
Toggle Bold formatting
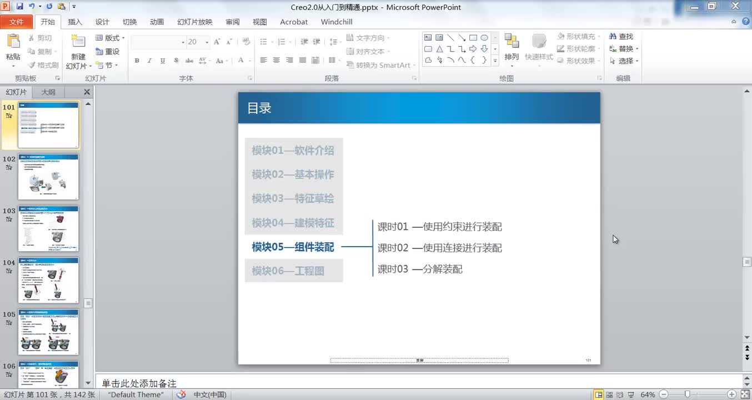[x=137, y=61]
